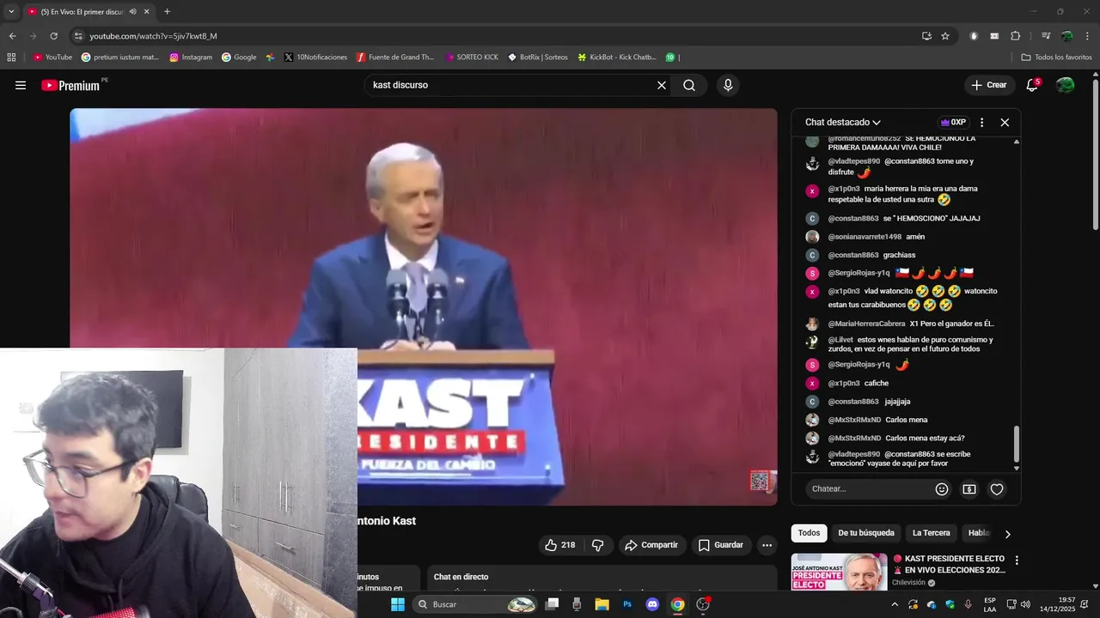View site information icon in address bar
Screen dimensions: 1100x618
pyautogui.click(x=78, y=36)
